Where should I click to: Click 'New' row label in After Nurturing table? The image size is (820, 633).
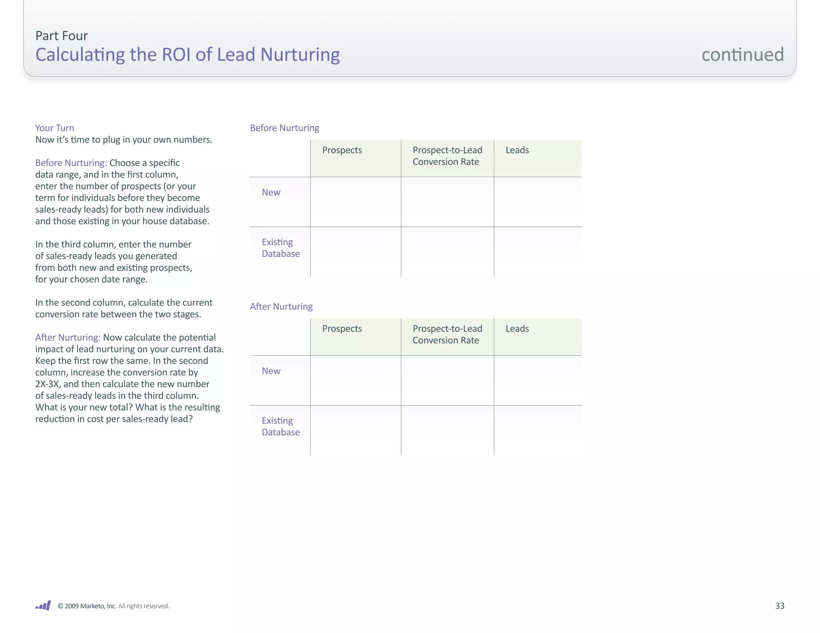271,371
